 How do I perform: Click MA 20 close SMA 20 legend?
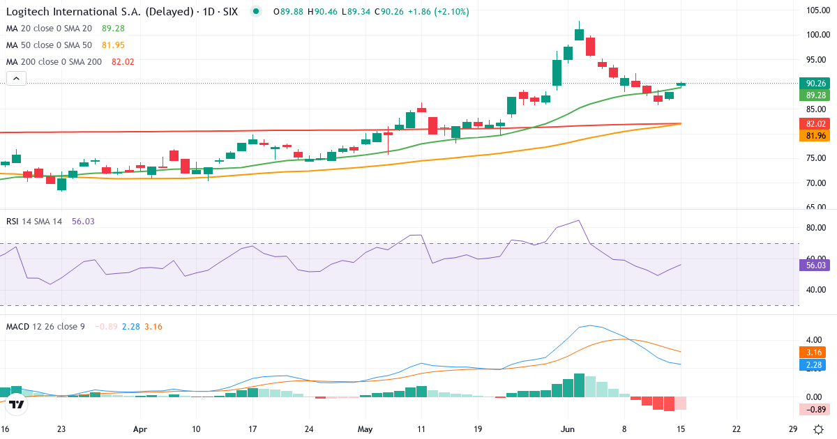pos(49,29)
